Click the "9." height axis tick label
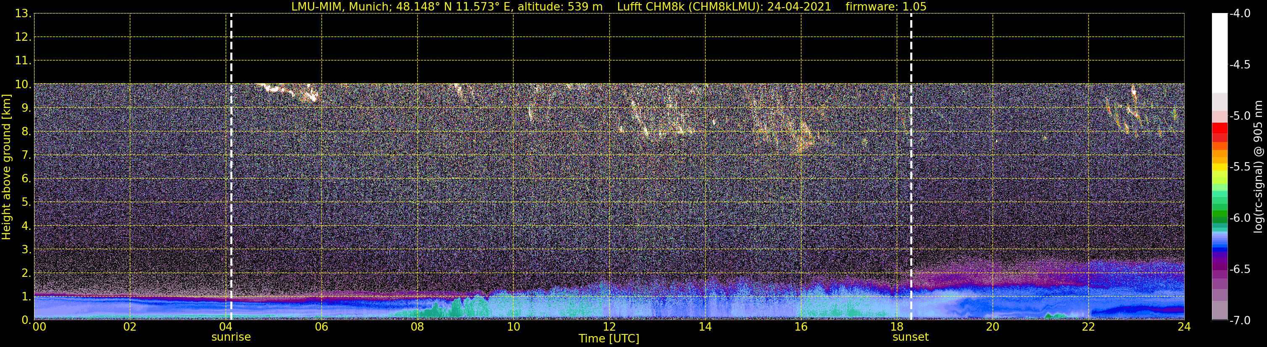Screen dimensions: 1267x347 [26, 108]
